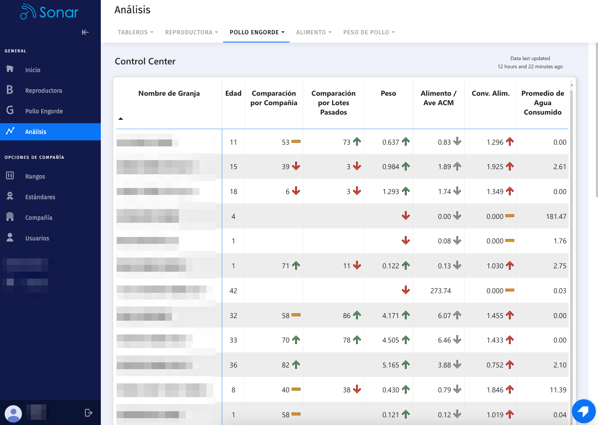The height and width of the screenshot is (425, 598).
Task: Click the red down arrow next to 39
Action: coord(296,166)
